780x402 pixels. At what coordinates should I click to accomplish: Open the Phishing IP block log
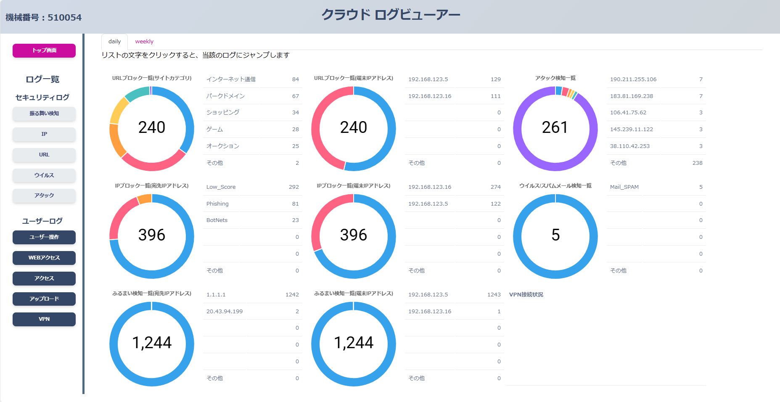tap(217, 204)
